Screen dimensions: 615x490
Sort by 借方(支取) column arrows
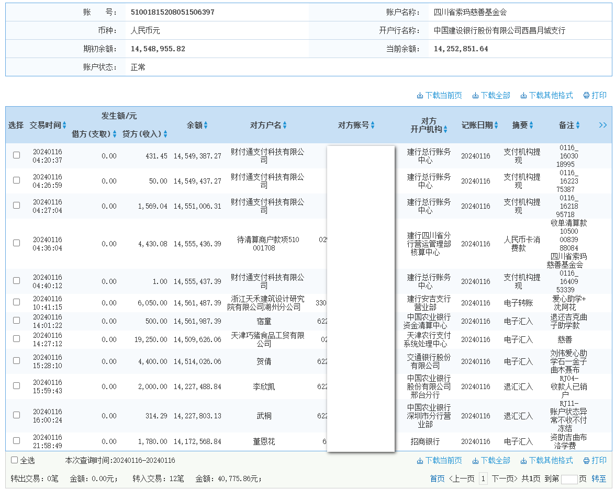pos(115,134)
